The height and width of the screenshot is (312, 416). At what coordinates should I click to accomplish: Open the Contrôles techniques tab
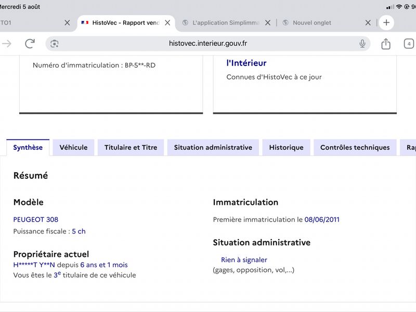click(x=355, y=148)
